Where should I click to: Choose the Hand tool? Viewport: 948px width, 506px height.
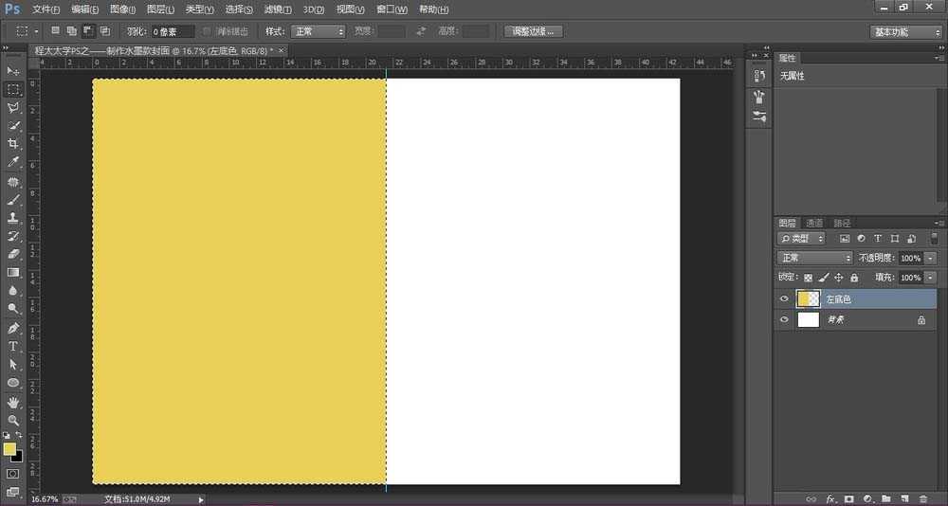tap(13, 402)
